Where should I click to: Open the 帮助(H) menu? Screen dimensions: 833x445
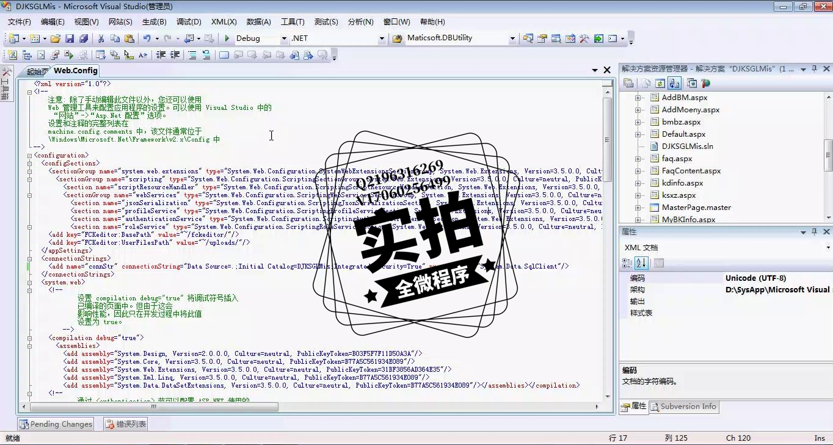(x=432, y=22)
